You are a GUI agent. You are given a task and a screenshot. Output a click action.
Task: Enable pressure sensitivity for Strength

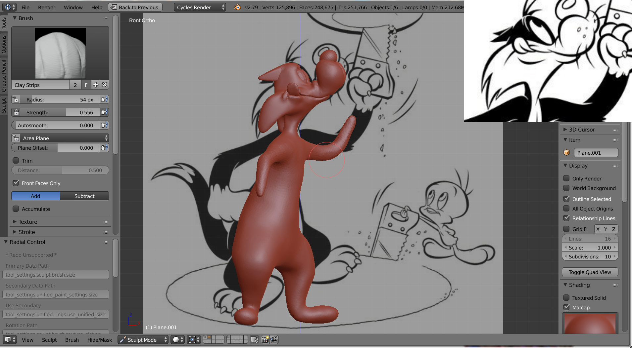(104, 112)
